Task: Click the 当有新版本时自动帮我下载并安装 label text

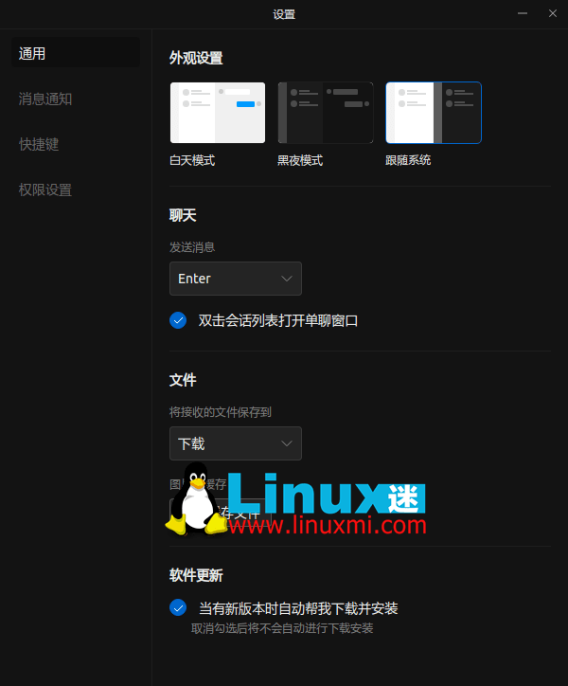Action: coord(297,607)
